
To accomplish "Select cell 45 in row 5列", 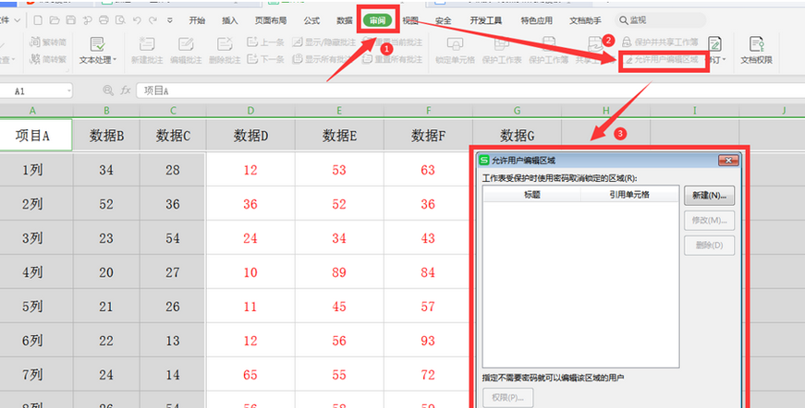I will [339, 306].
